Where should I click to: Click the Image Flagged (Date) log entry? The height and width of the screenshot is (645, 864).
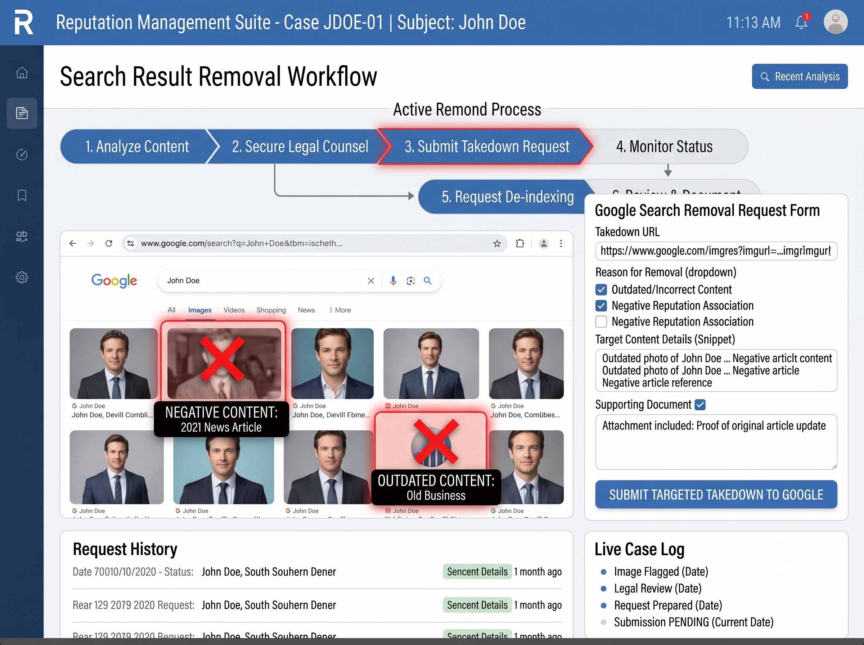point(661,572)
